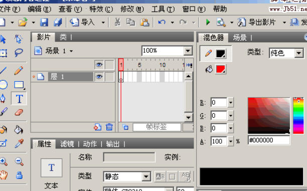The width and height of the screenshot is (307, 191).
Task: Select the Pencil tool
Action: point(19,71)
